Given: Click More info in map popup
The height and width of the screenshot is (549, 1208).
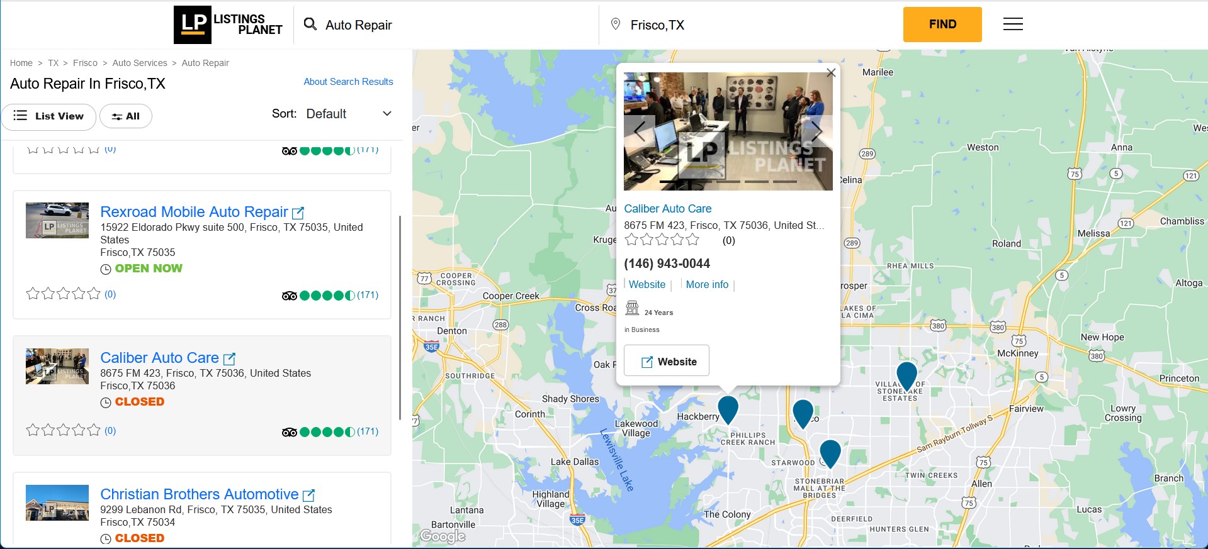Looking at the screenshot, I should pos(707,285).
